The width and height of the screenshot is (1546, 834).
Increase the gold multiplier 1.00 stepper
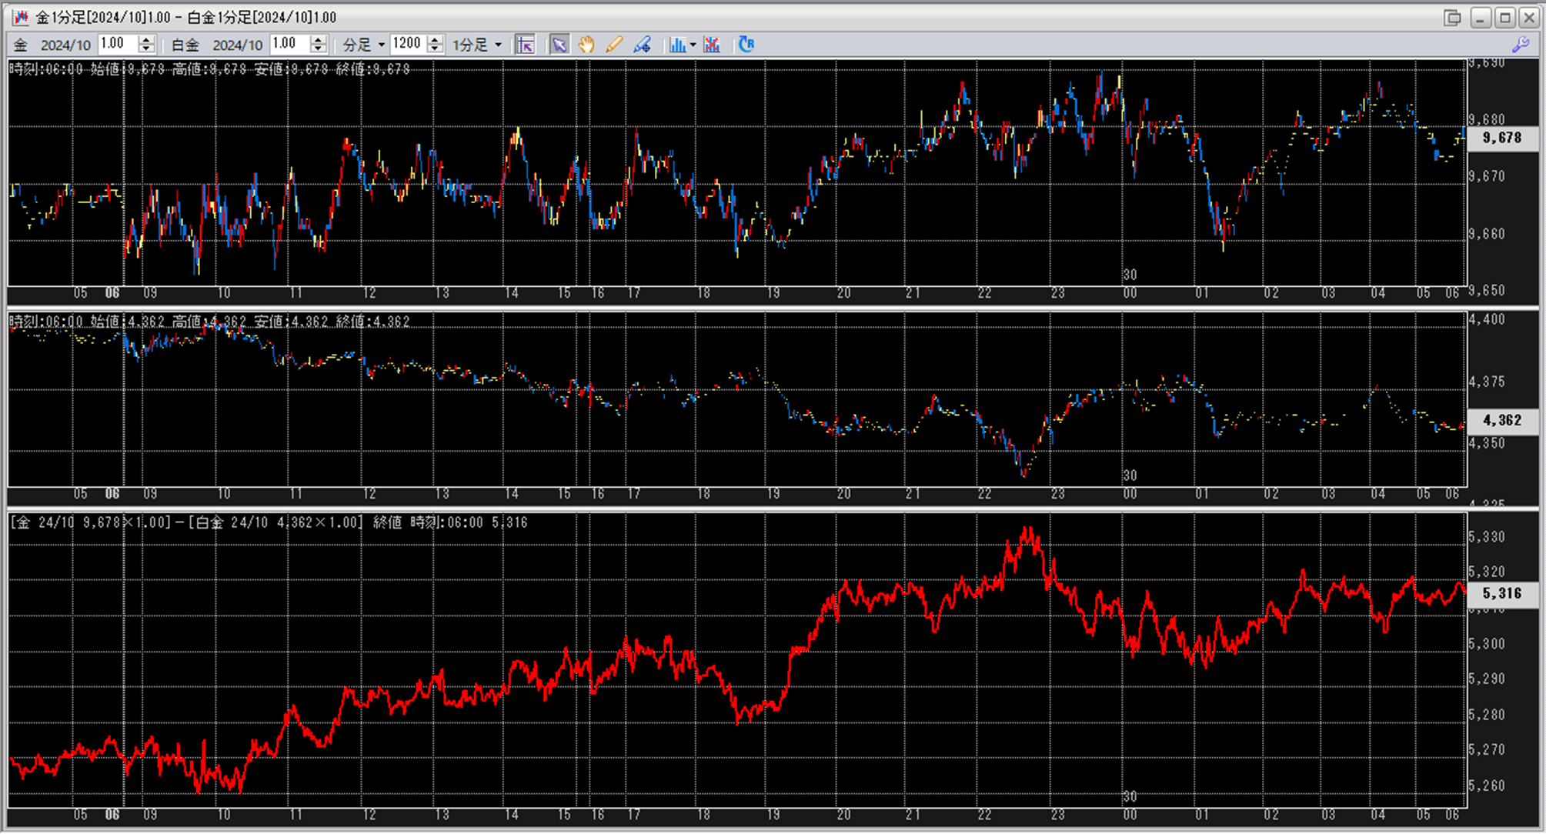click(x=146, y=40)
